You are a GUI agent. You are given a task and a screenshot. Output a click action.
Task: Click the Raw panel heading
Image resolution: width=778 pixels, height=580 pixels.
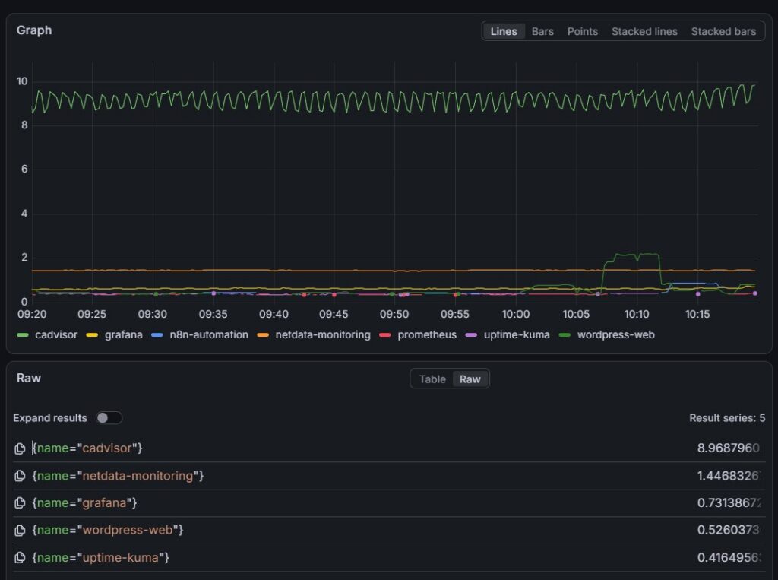click(29, 378)
